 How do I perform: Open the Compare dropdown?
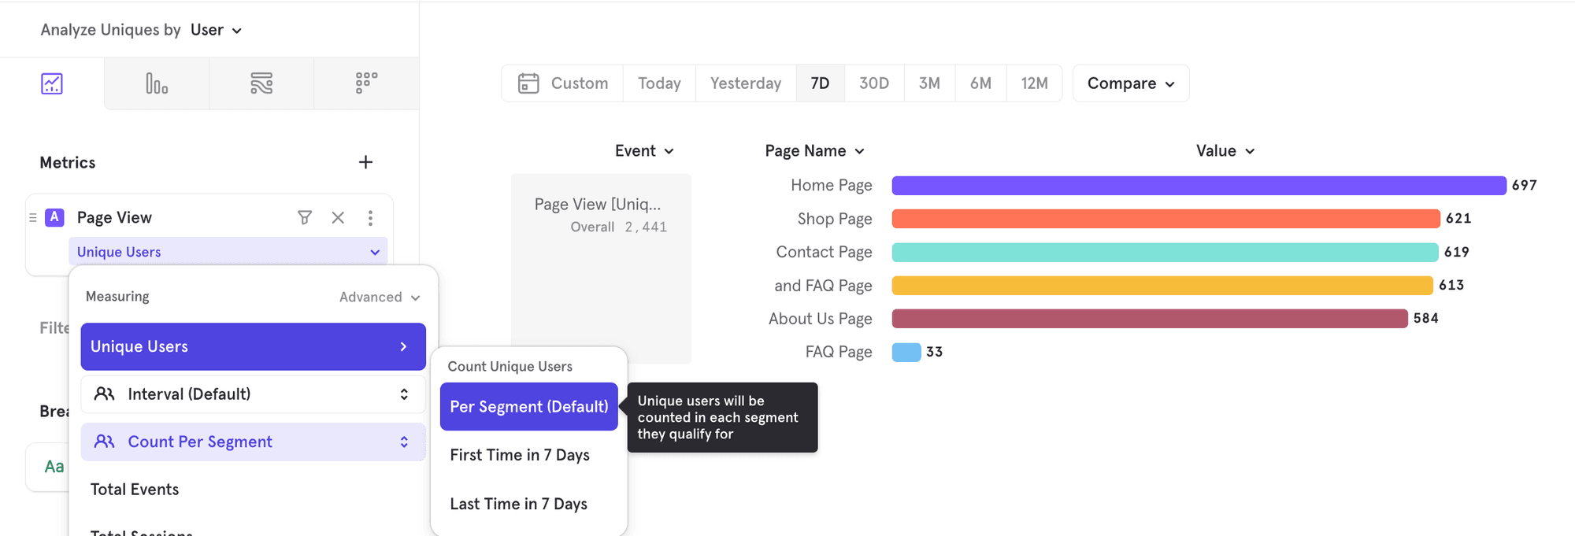[1130, 83]
